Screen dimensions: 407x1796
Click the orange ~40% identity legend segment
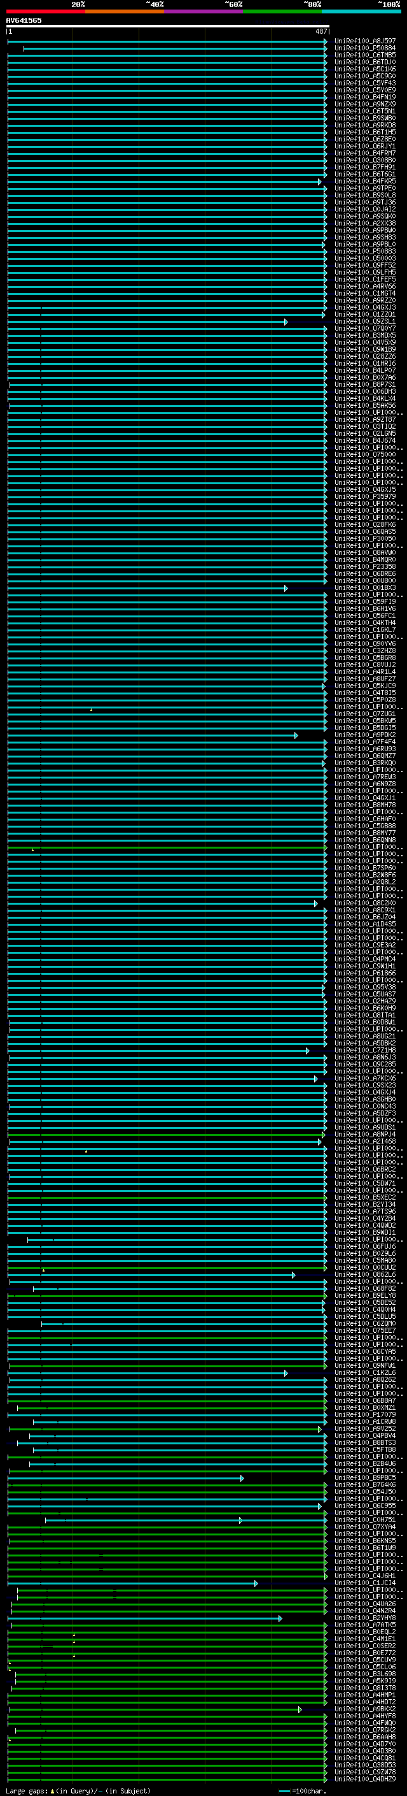point(125,11)
